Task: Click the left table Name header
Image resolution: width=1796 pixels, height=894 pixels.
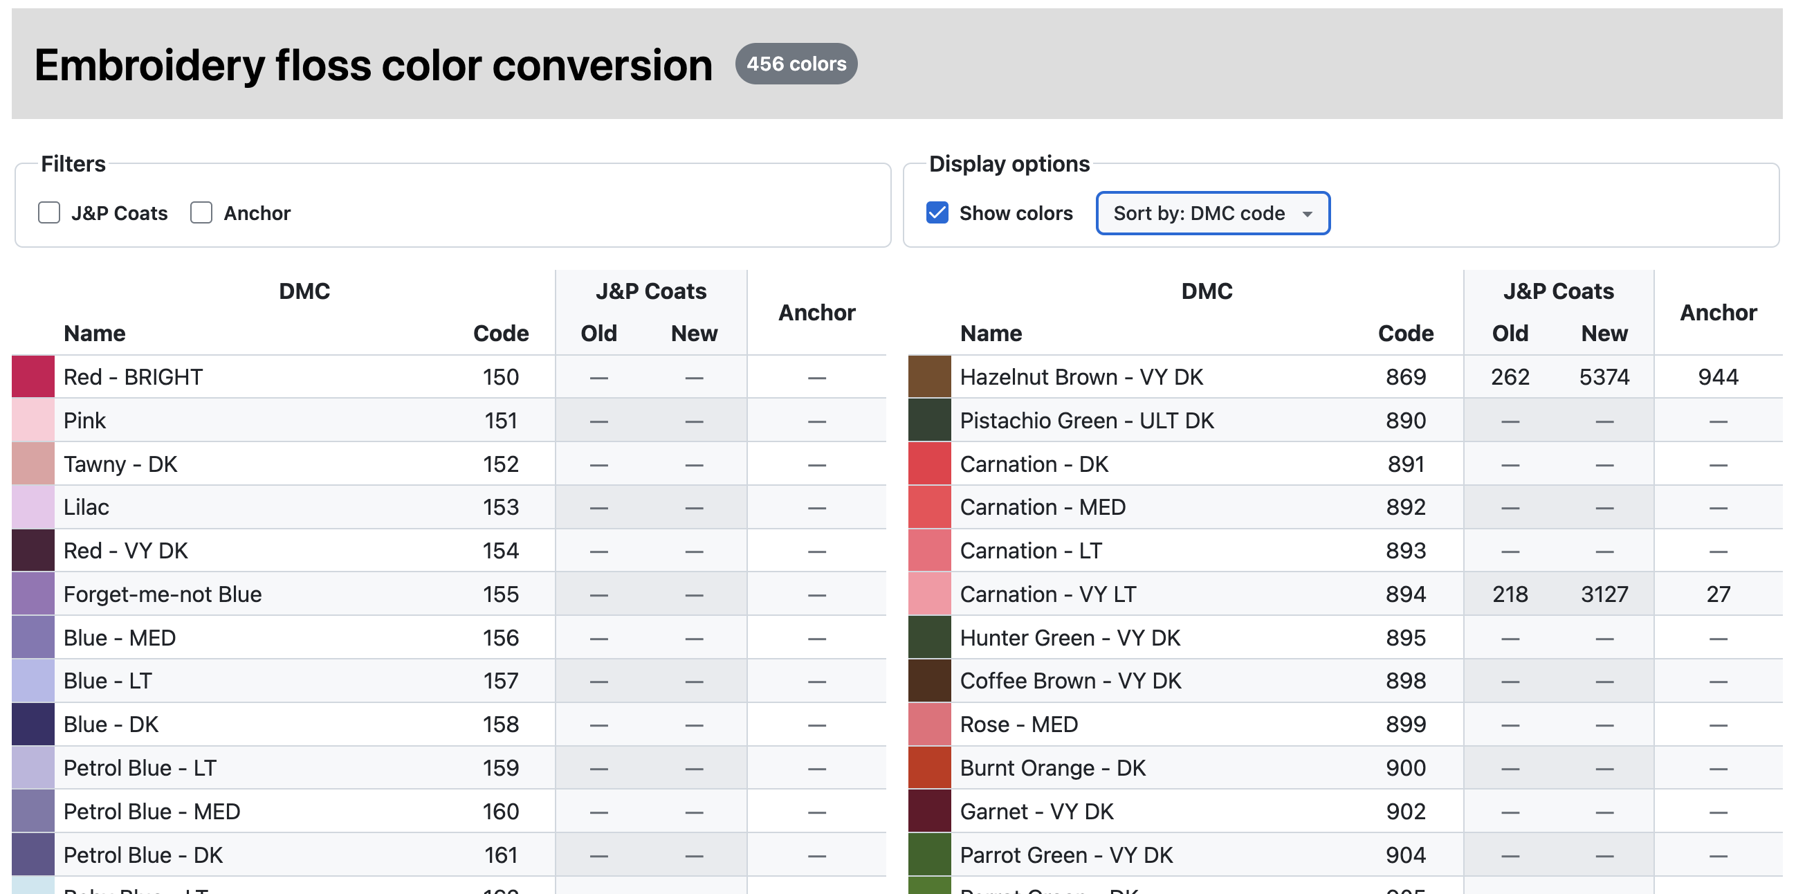Action: [x=95, y=334]
